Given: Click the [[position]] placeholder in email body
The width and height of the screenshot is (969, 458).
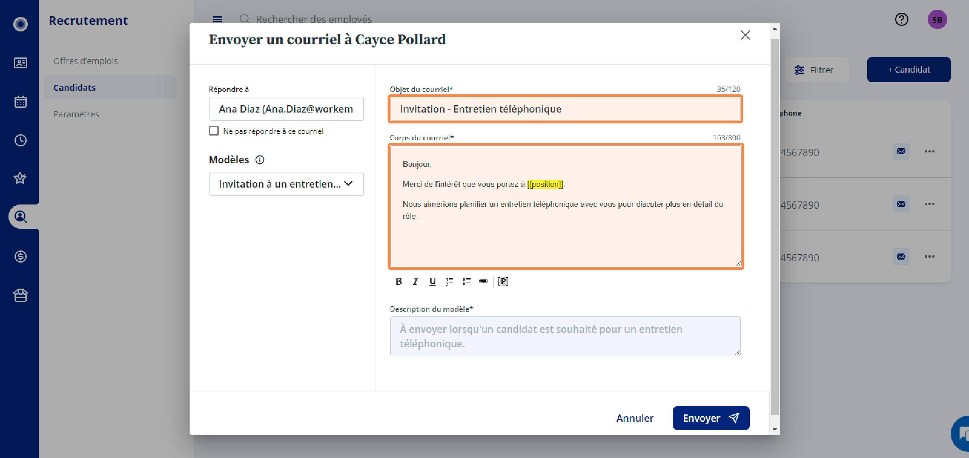Looking at the screenshot, I should coord(545,184).
